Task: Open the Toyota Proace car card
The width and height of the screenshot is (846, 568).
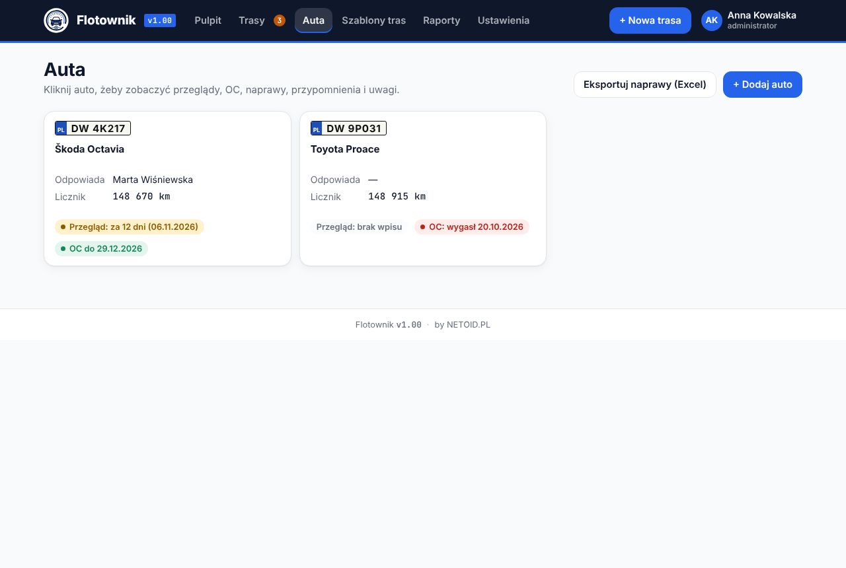Action: (423, 189)
